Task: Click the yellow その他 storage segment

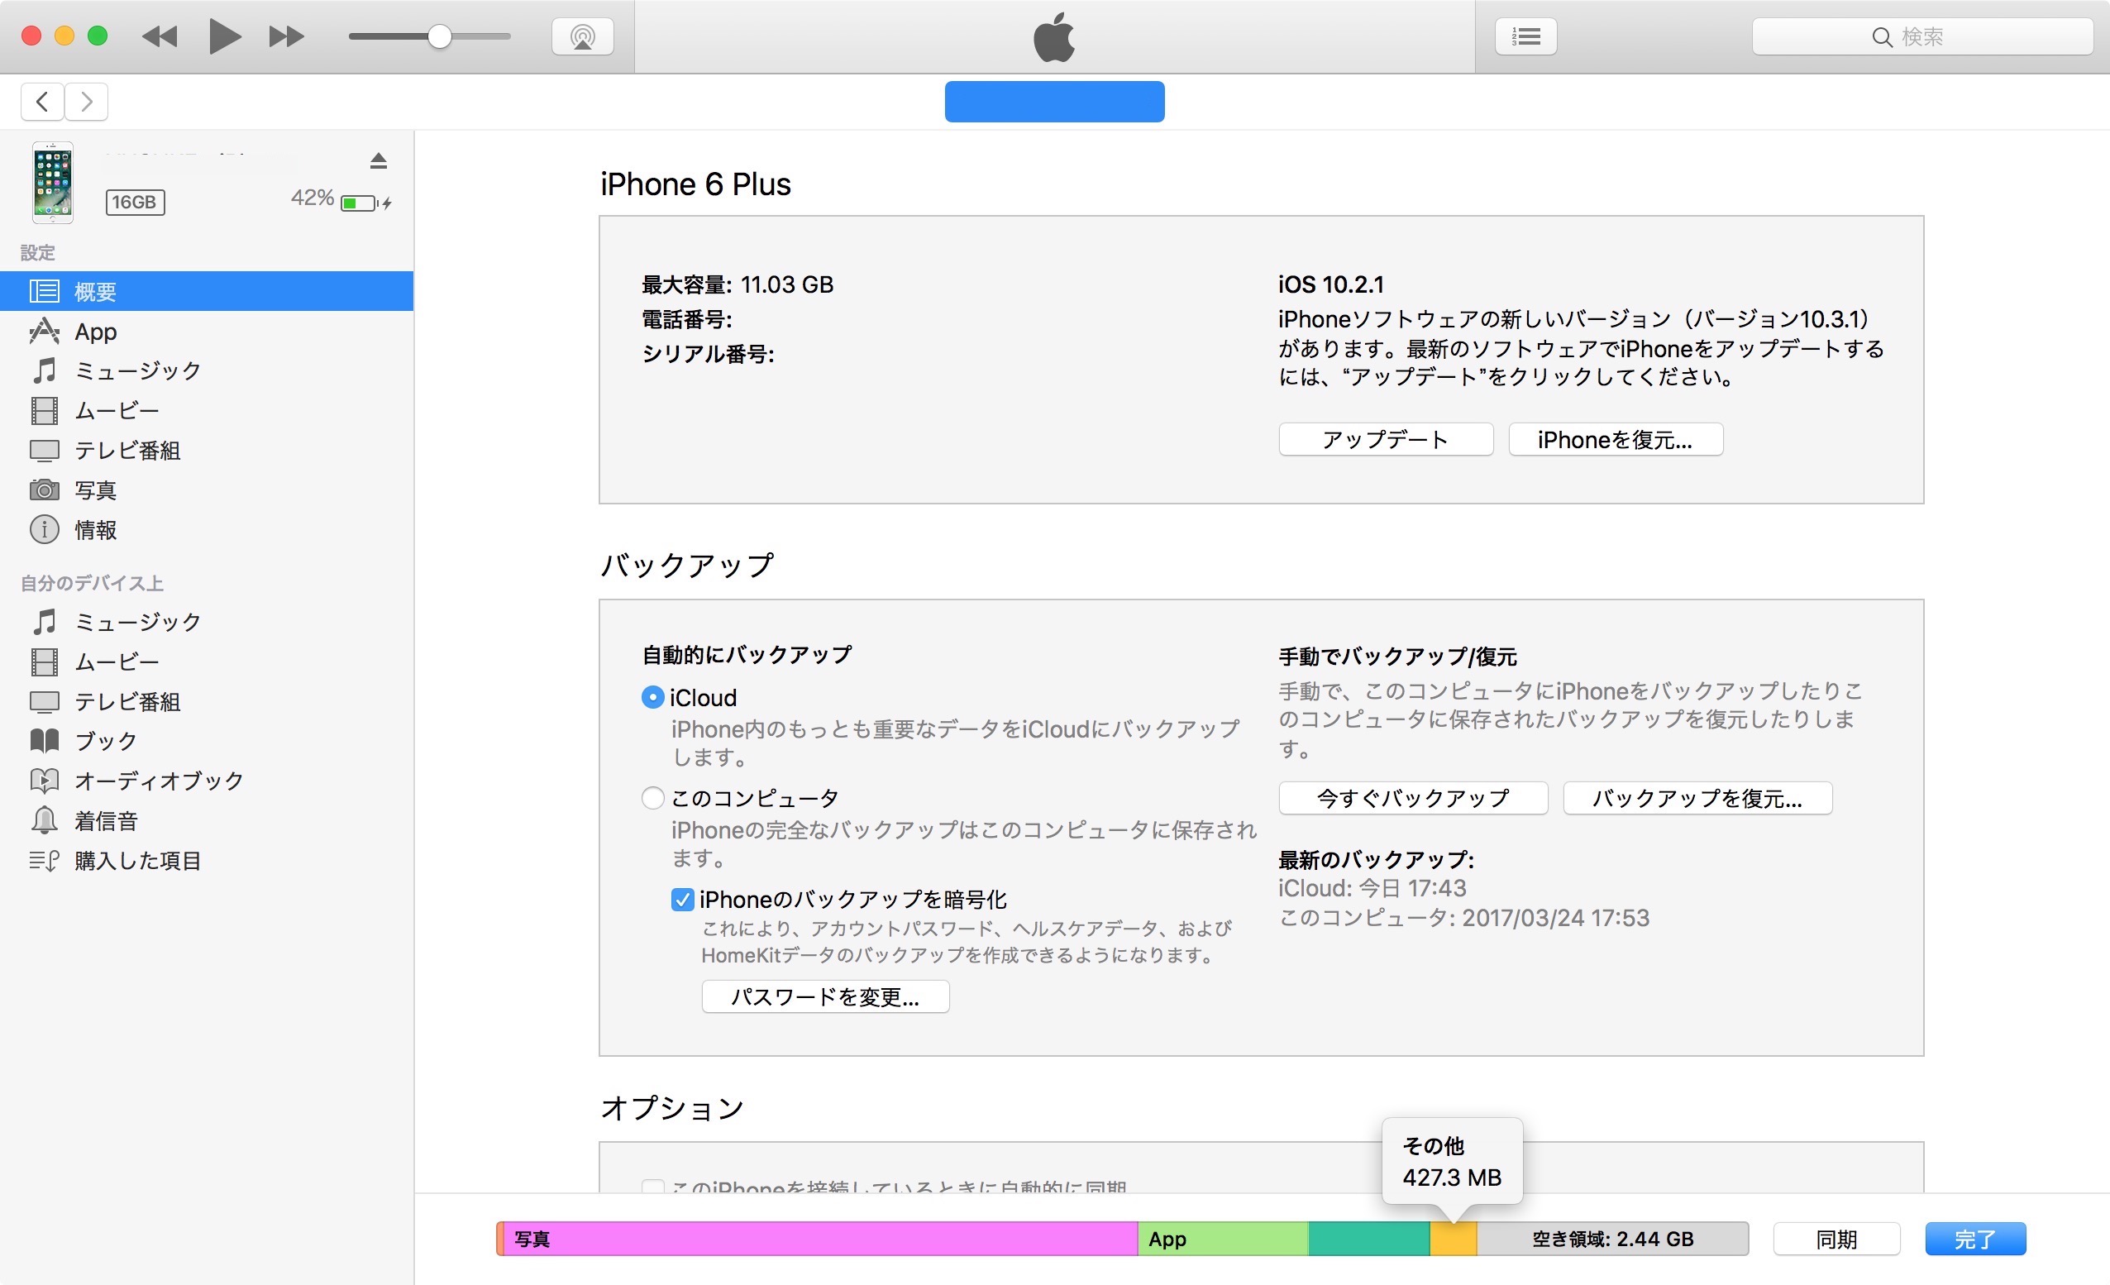Action: [1454, 1239]
